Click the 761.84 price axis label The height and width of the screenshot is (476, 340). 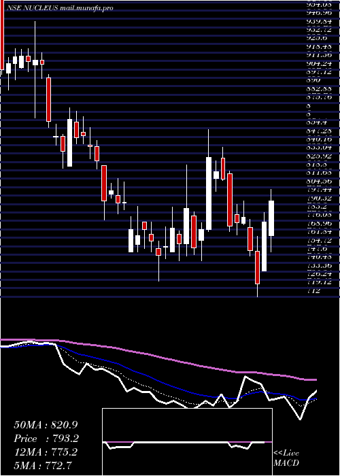point(320,232)
